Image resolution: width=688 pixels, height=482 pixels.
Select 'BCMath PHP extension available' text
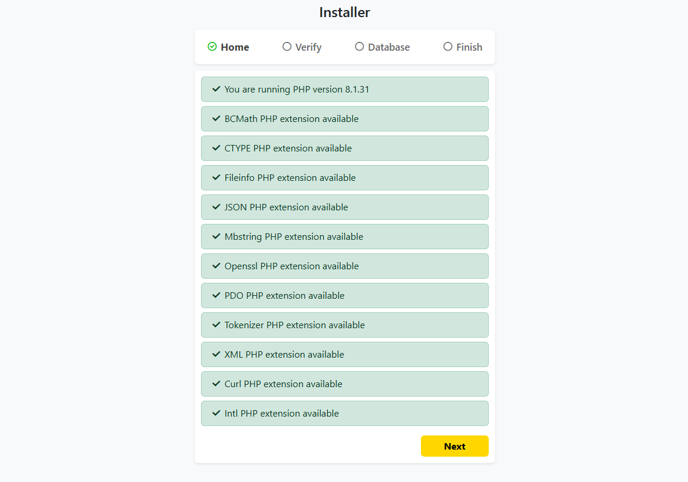(x=291, y=119)
